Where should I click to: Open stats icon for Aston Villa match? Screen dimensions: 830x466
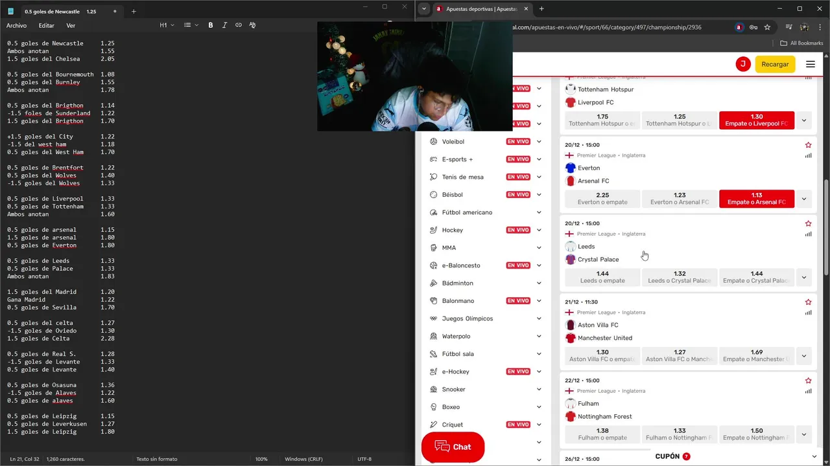pos(808,313)
